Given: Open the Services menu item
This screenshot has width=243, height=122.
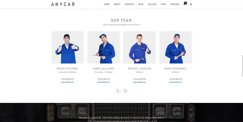Looking at the screenshot, I should point(129,4).
